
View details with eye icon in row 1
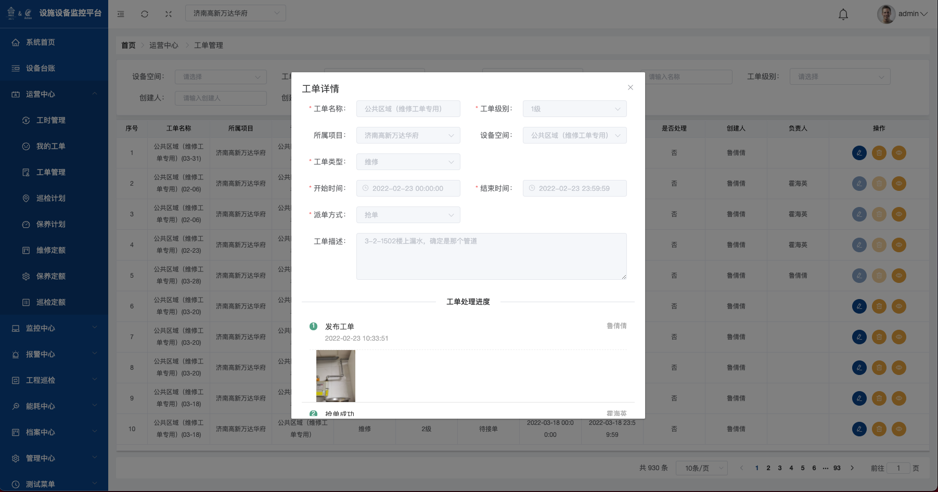pyautogui.click(x=898, y=153)
